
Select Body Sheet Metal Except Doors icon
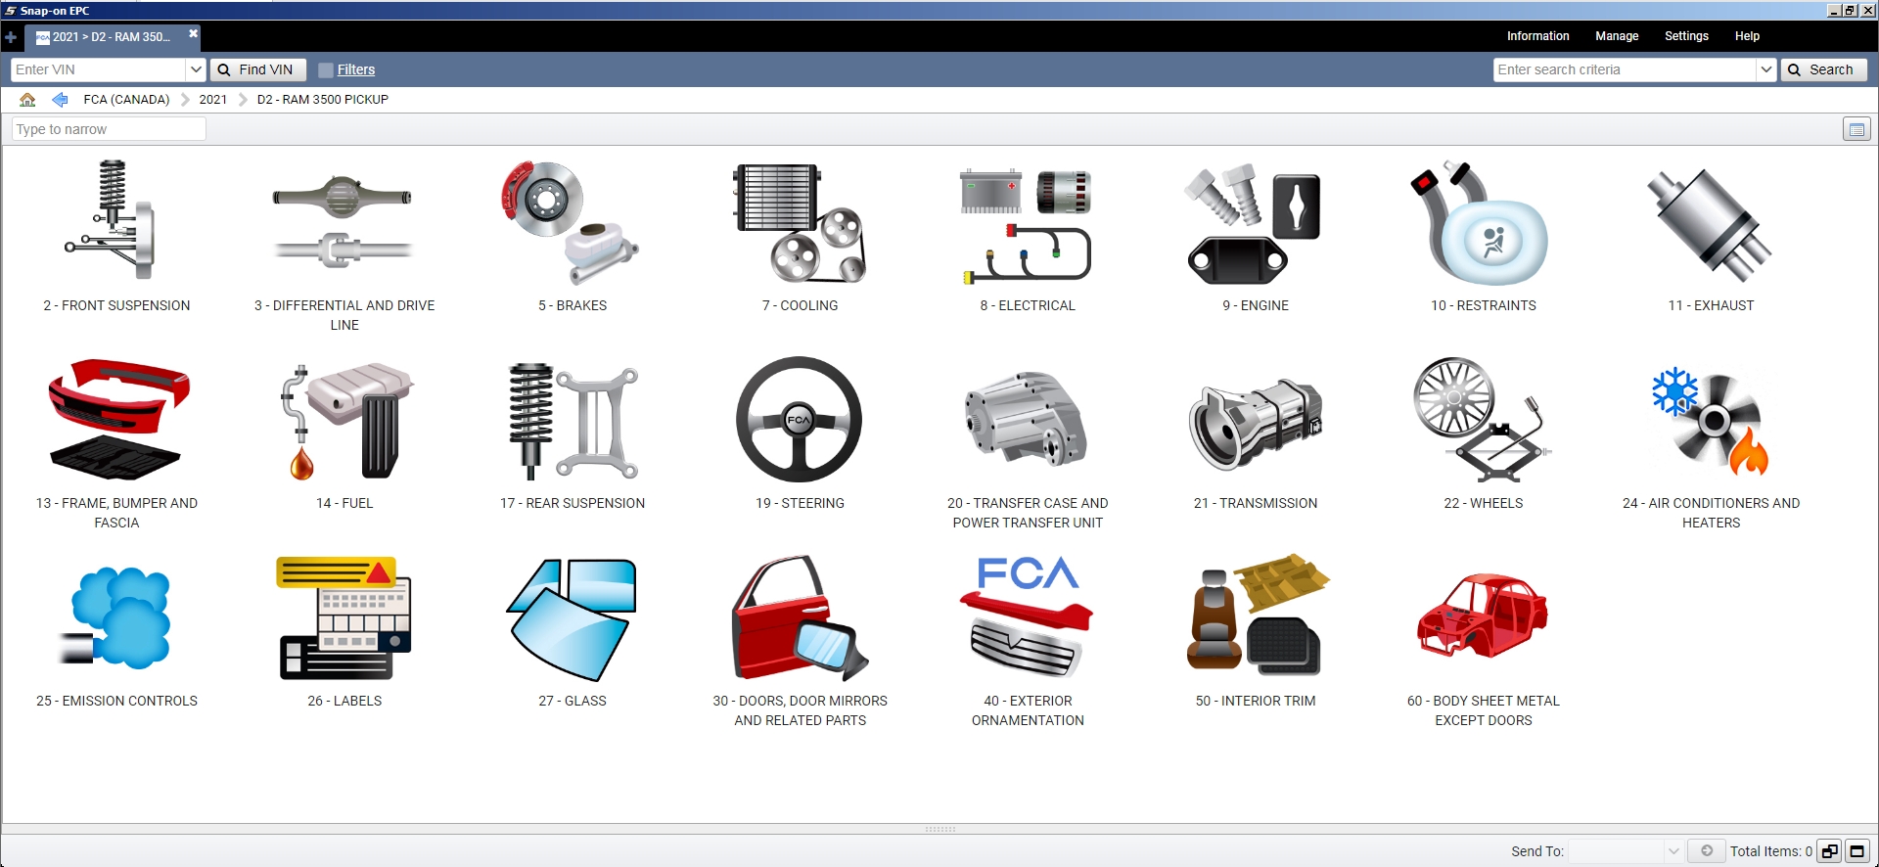pos(1483,616)
